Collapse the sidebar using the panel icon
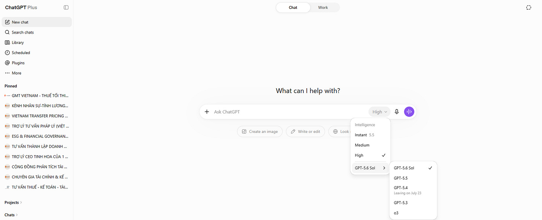542x220 pixels. [66, 7]
